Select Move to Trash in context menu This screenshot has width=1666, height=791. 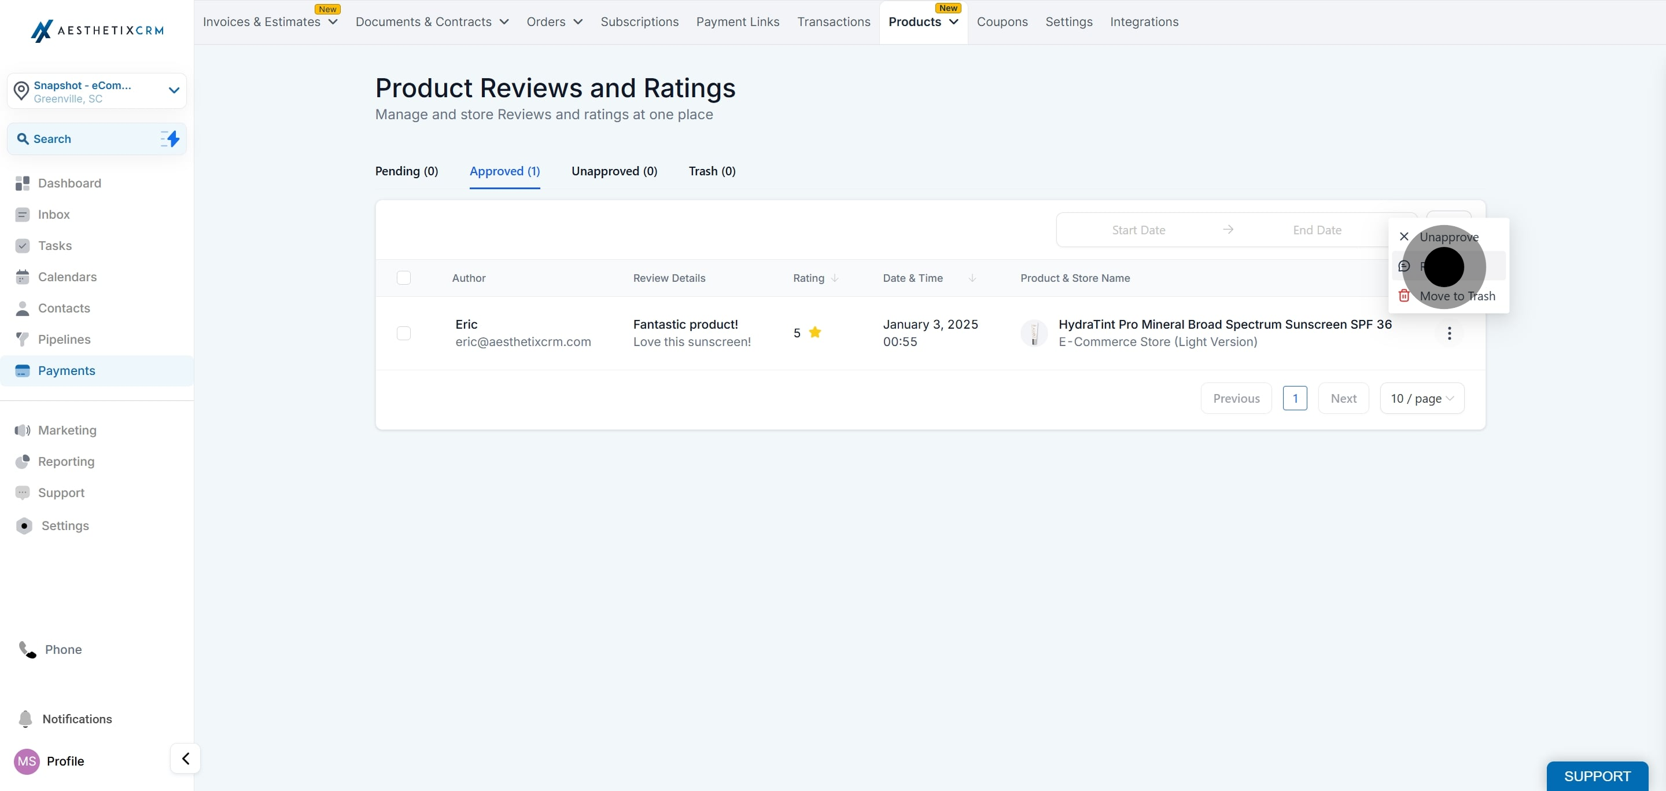point(1457,296)
